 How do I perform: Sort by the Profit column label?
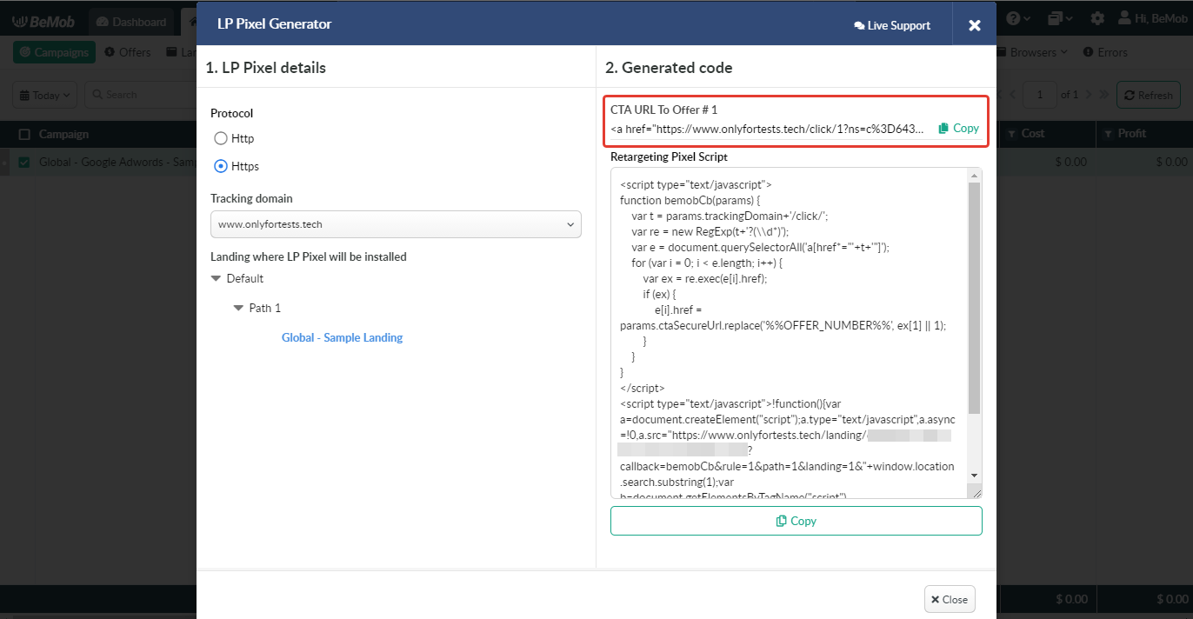(x=1132, y=133)
